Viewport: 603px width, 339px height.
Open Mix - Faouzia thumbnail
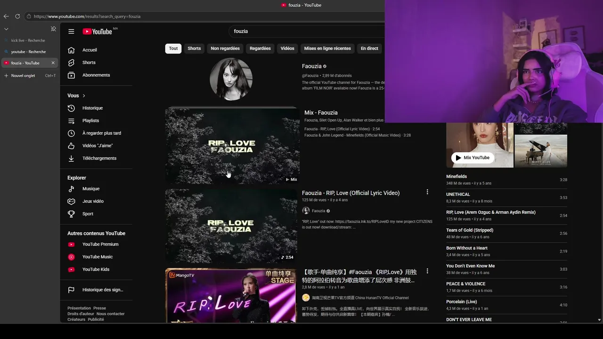tap(232, 145)
